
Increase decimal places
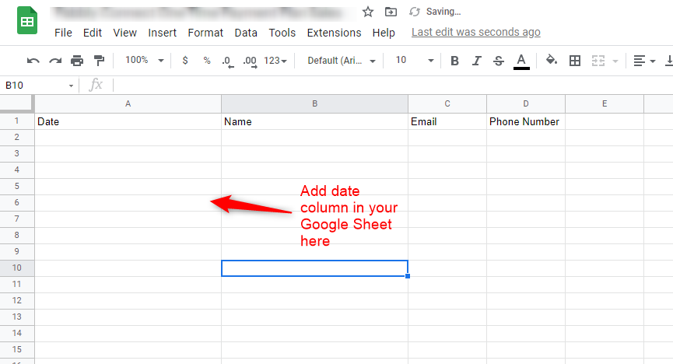pyautogui.click(x=250, y=61)
